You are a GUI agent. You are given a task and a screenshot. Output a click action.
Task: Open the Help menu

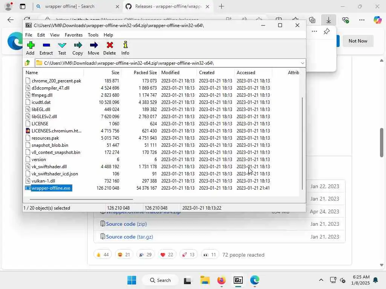108,35
